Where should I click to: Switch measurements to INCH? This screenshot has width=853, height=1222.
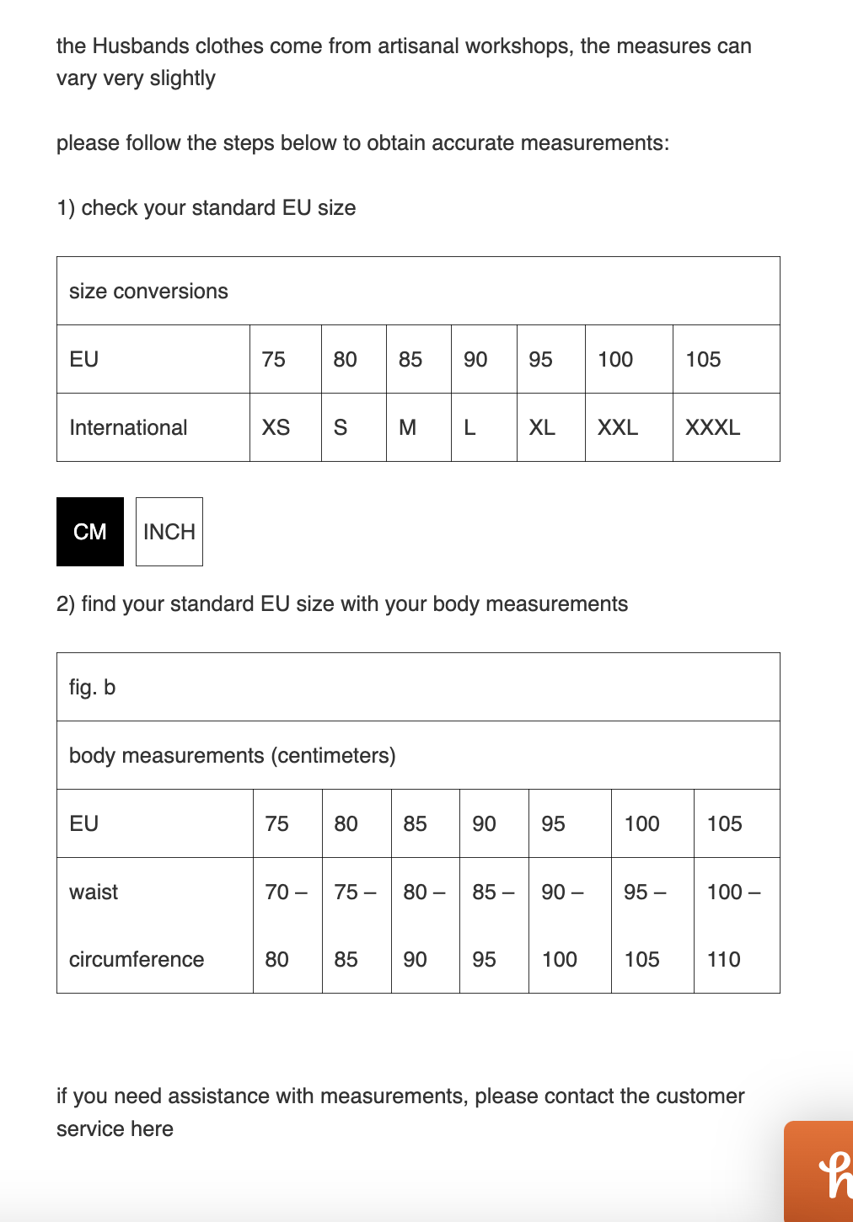coord(169,532)
